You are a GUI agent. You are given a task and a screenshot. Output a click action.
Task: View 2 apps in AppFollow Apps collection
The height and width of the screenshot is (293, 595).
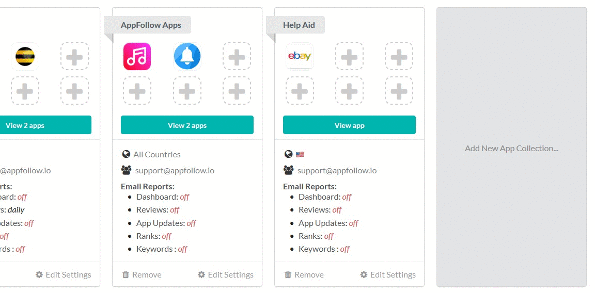[187, 125]
